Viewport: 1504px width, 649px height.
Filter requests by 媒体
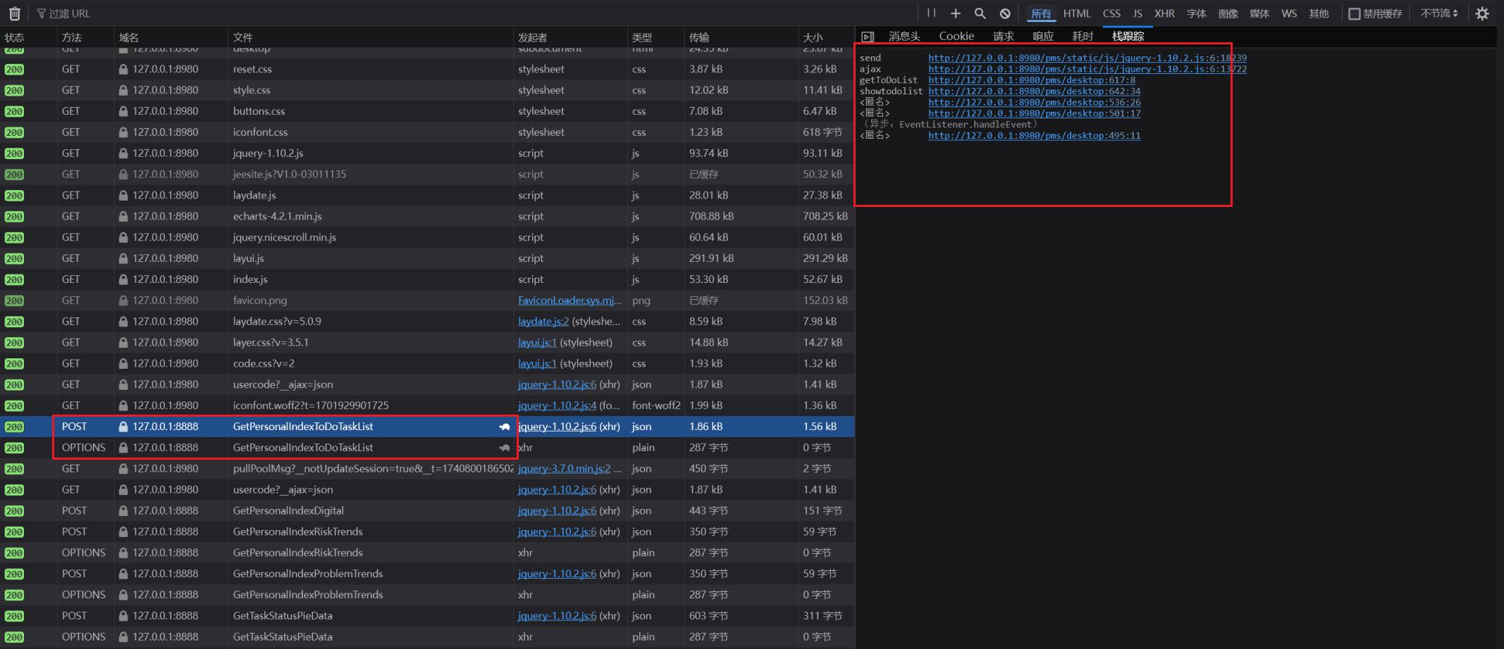pos(1259,13)
